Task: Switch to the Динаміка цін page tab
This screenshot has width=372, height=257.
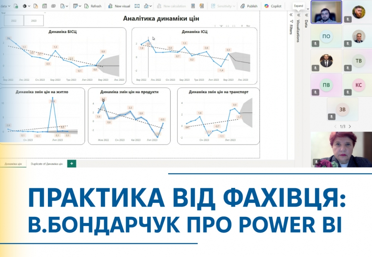Action: tap(13, 164)
